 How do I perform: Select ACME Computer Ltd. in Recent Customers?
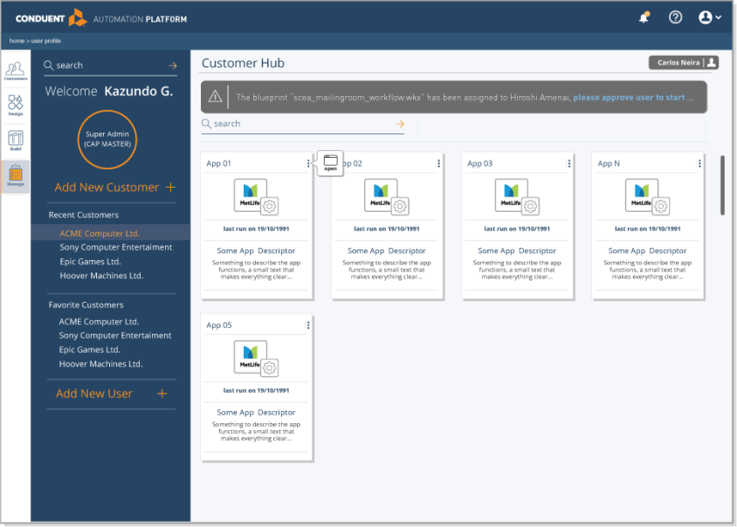pyautogui.click(x=100, y=234)
